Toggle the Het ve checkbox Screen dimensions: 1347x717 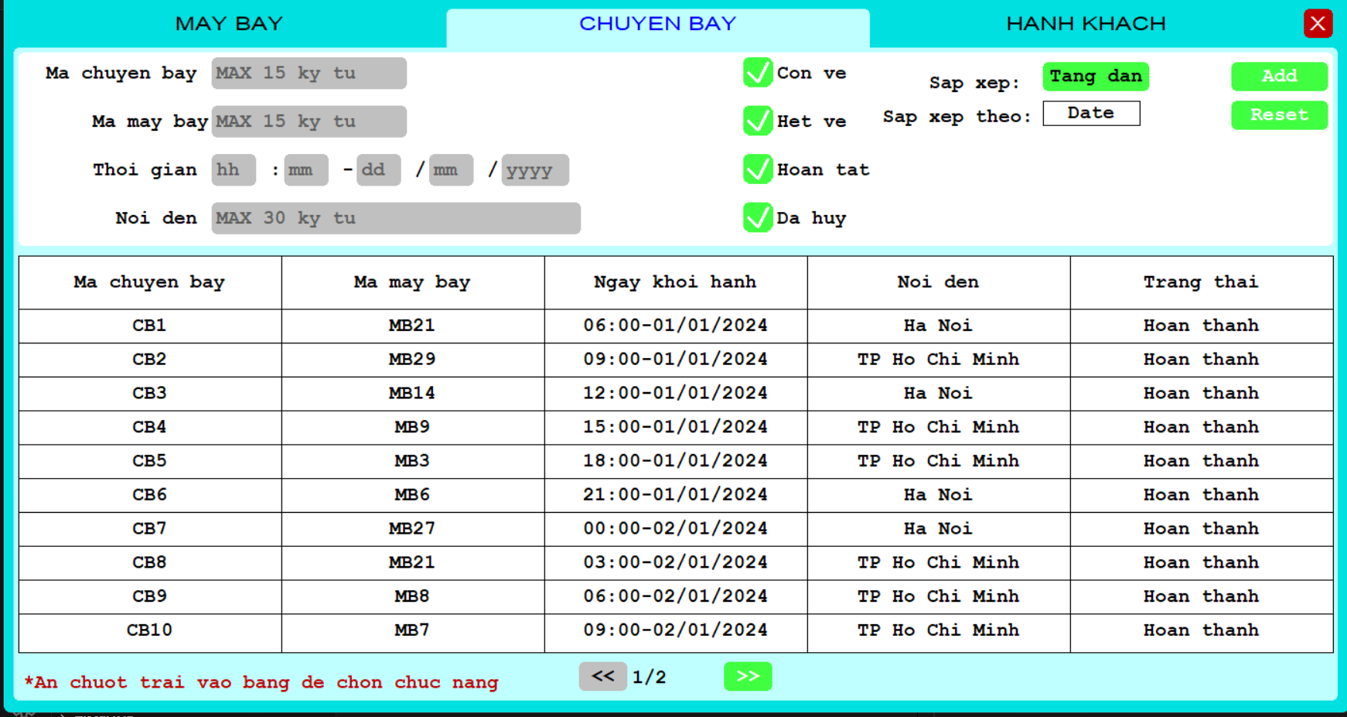(758, 121)
